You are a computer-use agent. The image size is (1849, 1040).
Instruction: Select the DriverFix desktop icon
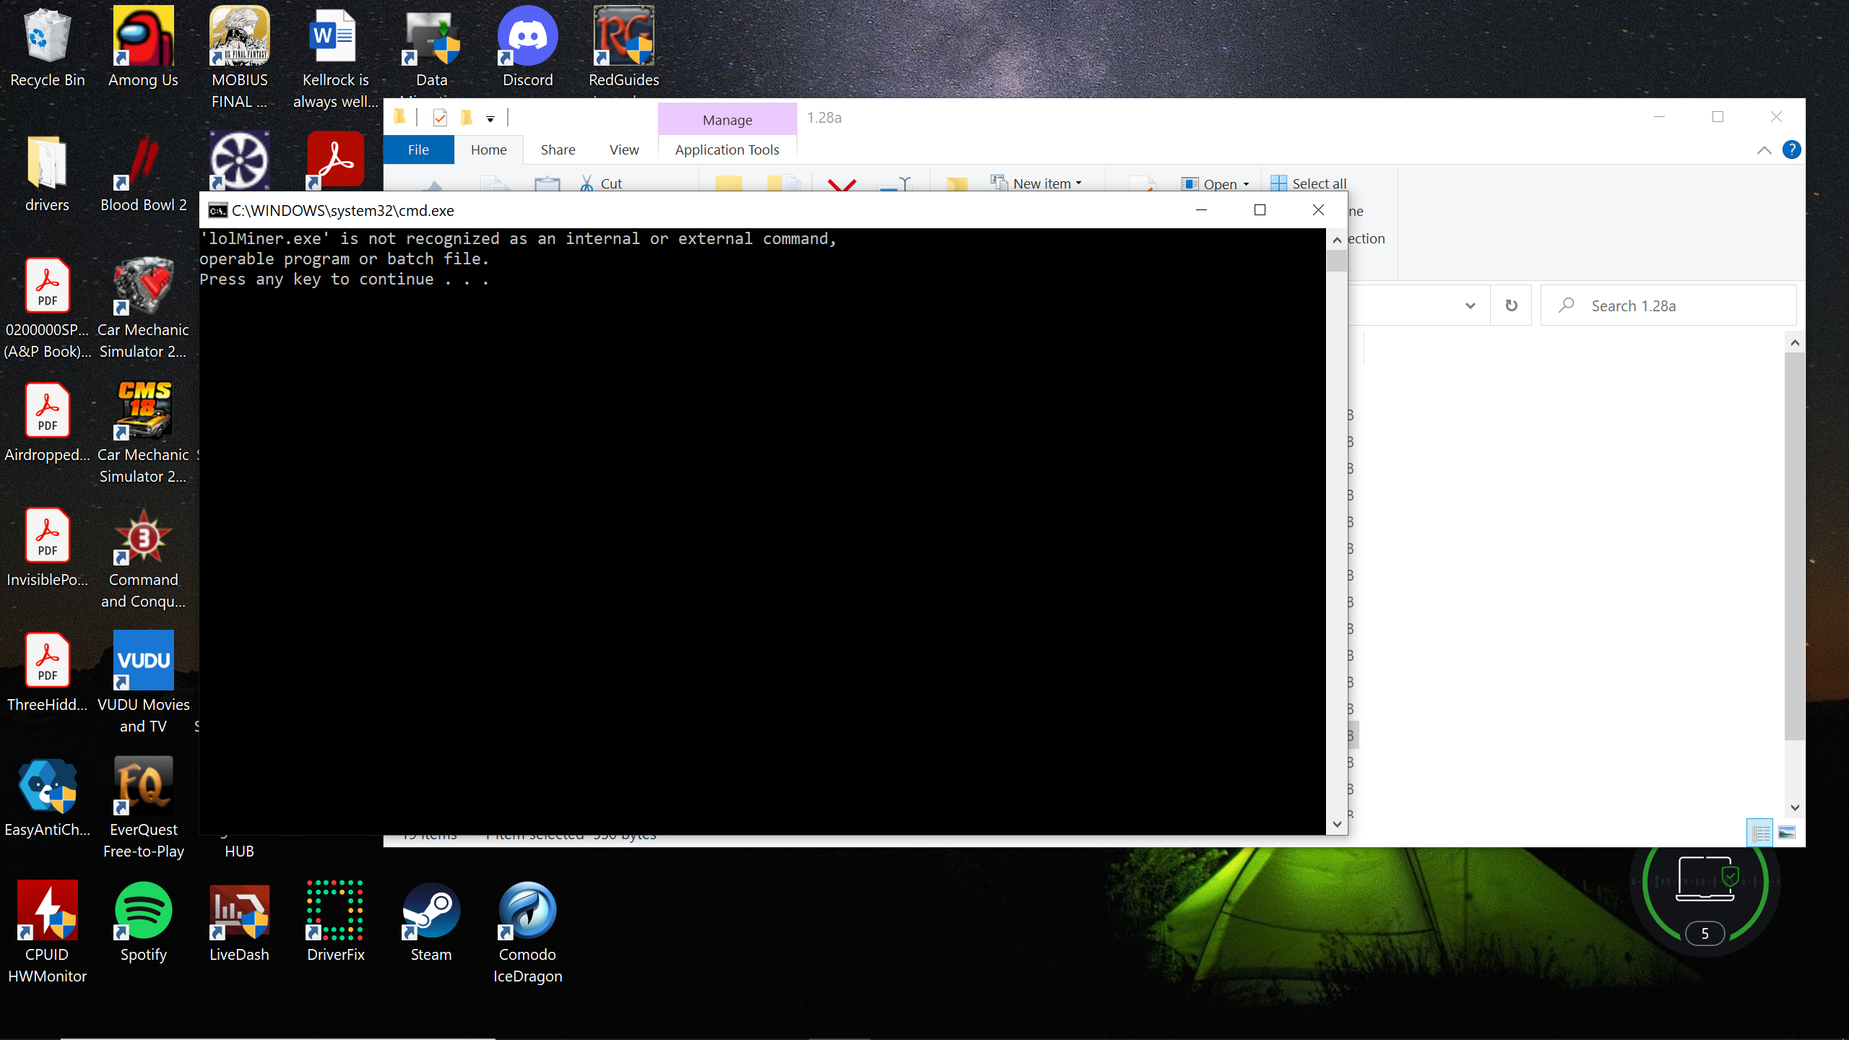(x=335, y=922)
